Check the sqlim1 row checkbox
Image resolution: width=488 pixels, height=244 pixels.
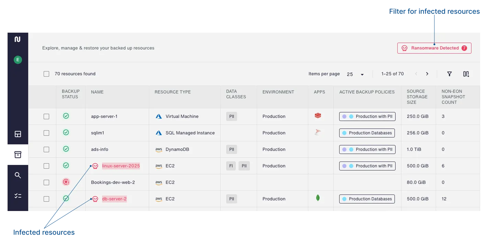(46, 133)
